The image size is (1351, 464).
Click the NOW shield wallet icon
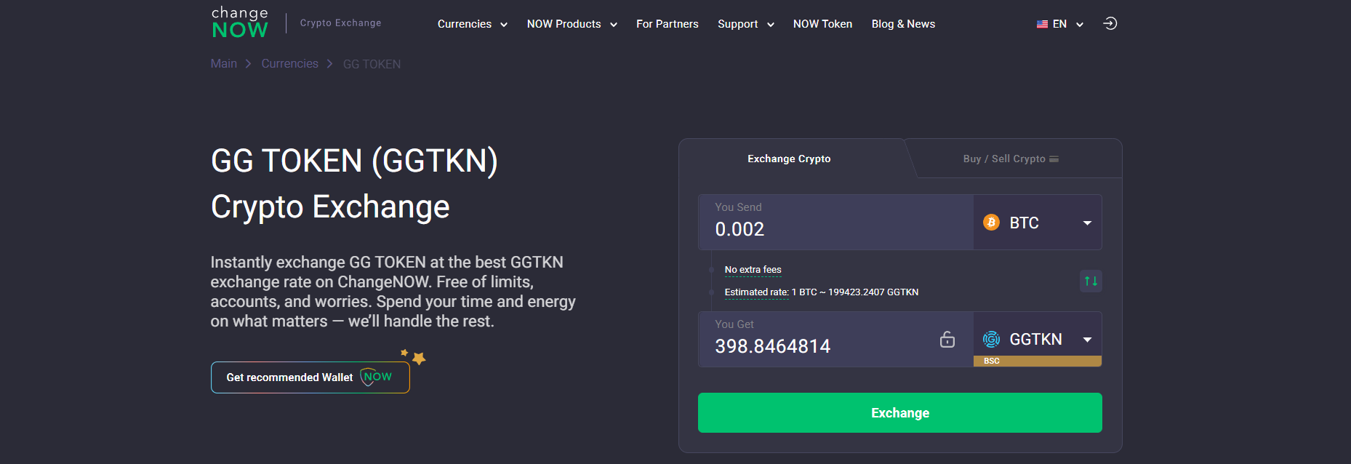tap(376, 377)
